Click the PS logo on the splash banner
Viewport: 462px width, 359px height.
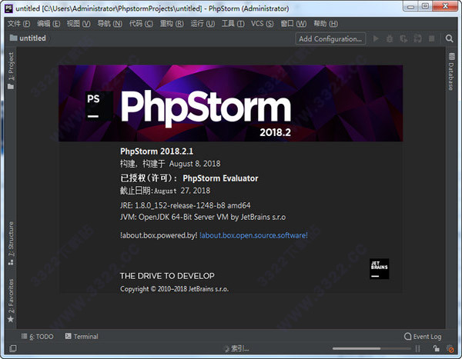pos(99,105)
